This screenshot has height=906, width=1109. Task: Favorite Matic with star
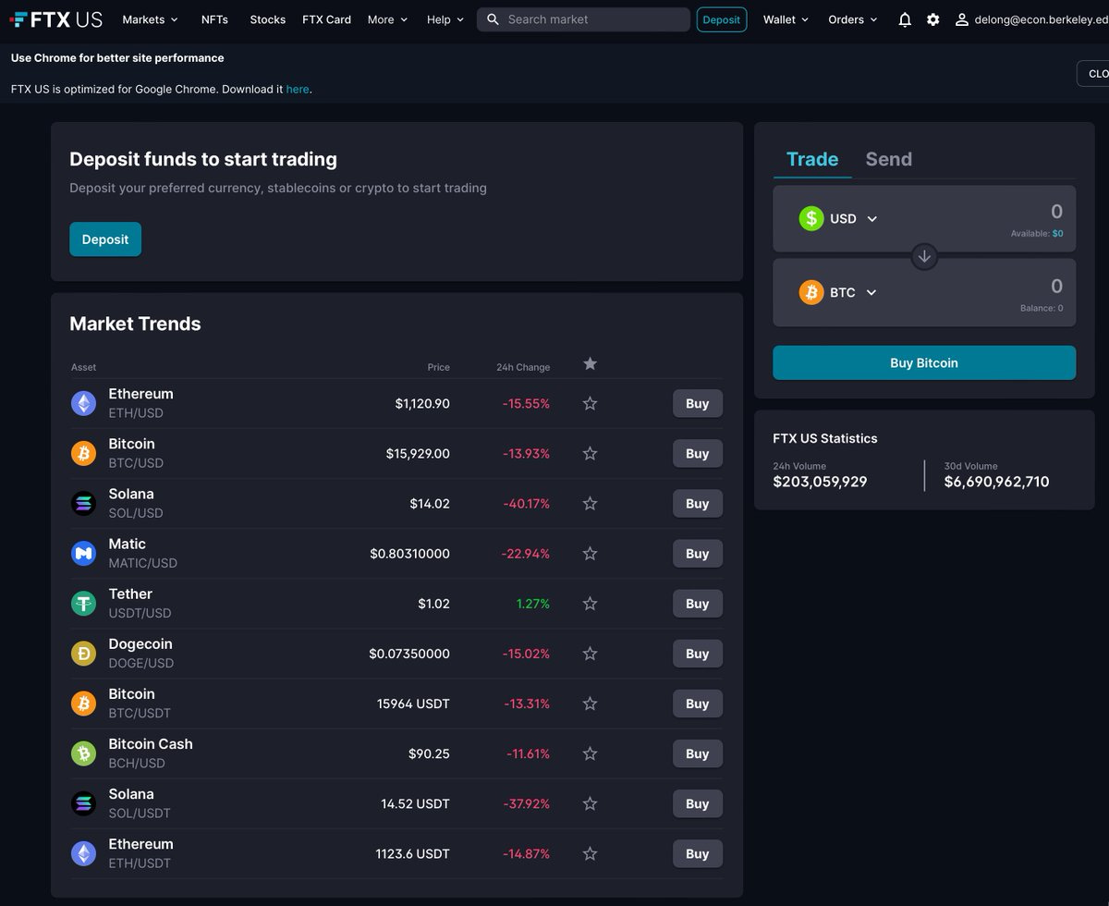590,553
